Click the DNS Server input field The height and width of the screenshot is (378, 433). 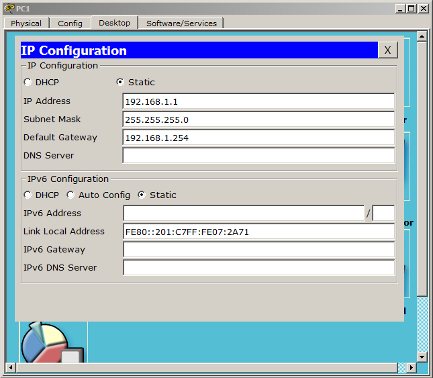coord(258,156)
